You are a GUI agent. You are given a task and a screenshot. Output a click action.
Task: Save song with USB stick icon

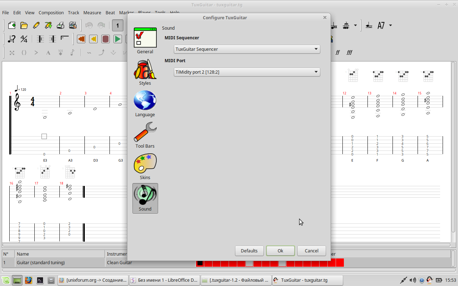click(36, 25)
